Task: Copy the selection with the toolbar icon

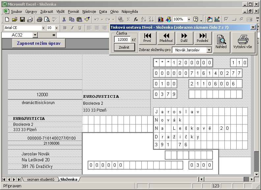Action: point(72,19)
